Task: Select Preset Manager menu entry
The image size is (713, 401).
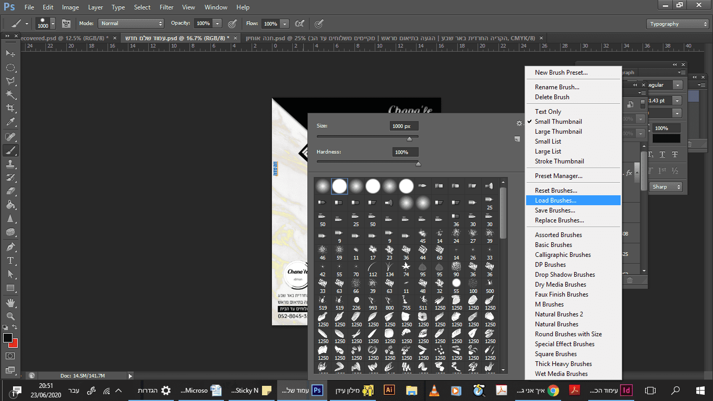Action: click(558, 176)
